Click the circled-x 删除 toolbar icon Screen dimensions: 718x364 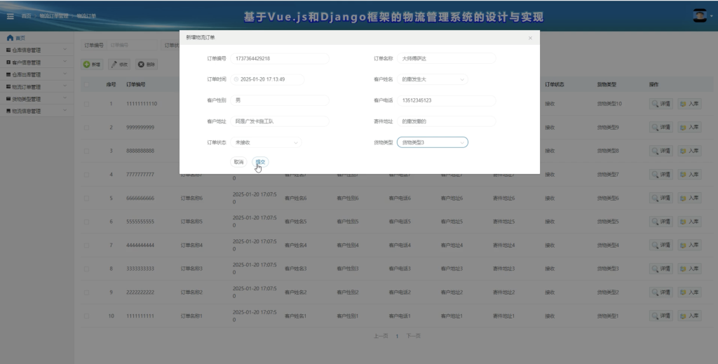141,65
